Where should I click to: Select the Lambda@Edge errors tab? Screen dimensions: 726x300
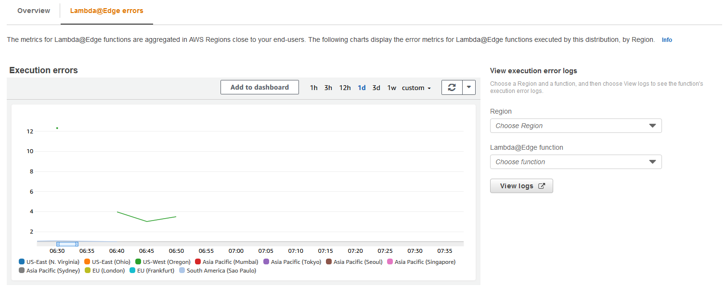(x=106, y=11)
